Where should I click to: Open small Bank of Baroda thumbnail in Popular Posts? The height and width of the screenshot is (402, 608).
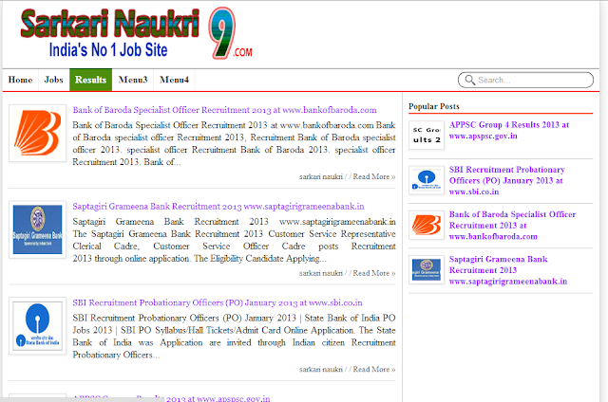pyautogui.click(x=427, y=225)
